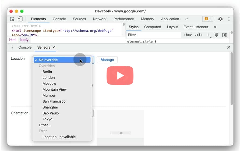
Task: Click the html breadcrumb
Action: 13,40
